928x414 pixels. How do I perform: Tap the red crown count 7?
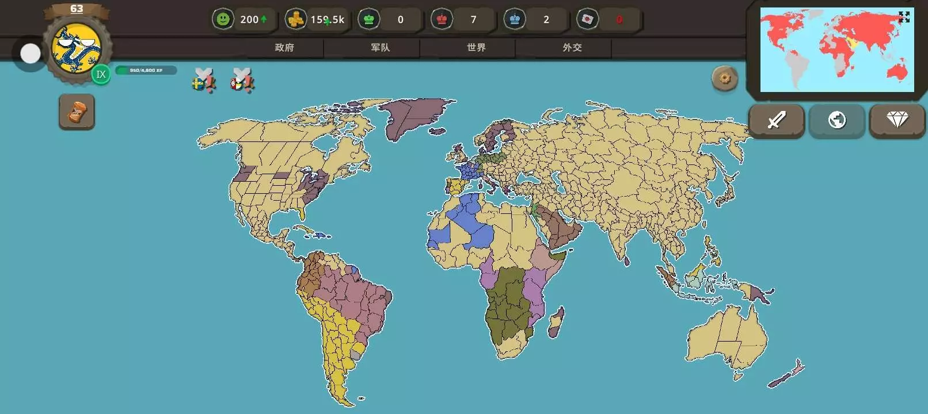pos(474,20)
